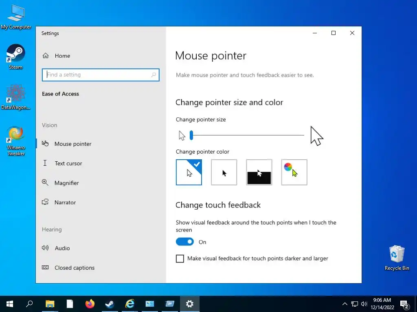417x312 pixels.
Task: Toggle touch visual feedback switch off
Action: coord(185,242)
